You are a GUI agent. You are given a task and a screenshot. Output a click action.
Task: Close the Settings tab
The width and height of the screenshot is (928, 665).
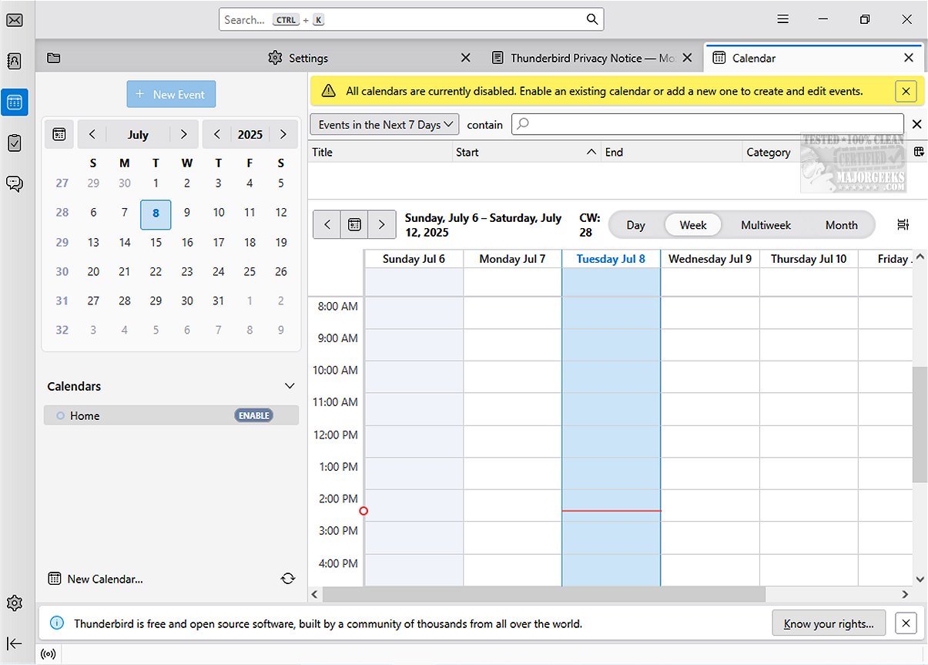465,58
